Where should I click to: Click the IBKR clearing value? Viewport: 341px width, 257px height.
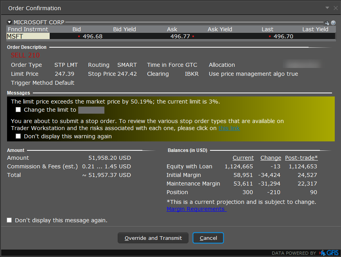(x=192, y=74)
